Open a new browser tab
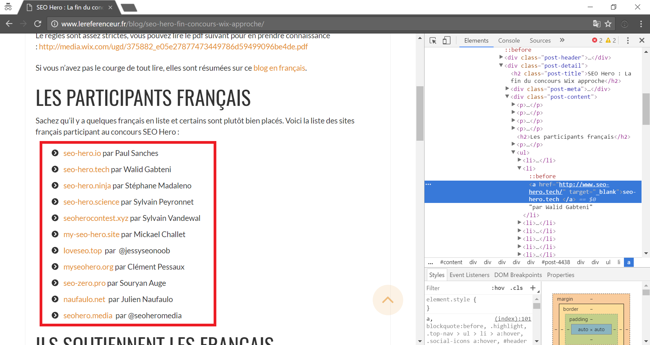The width and height of the screenshot is (650, 345). (129, 7)
